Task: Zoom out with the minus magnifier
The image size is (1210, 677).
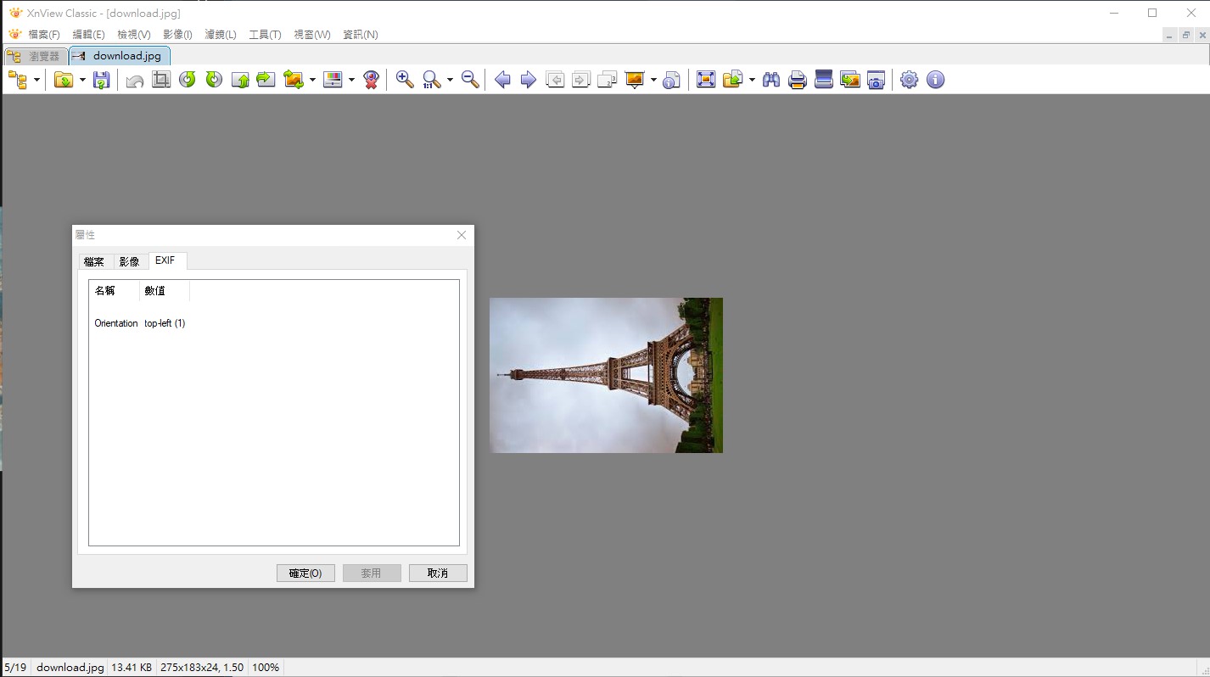Action: click(x=470, y=80)
